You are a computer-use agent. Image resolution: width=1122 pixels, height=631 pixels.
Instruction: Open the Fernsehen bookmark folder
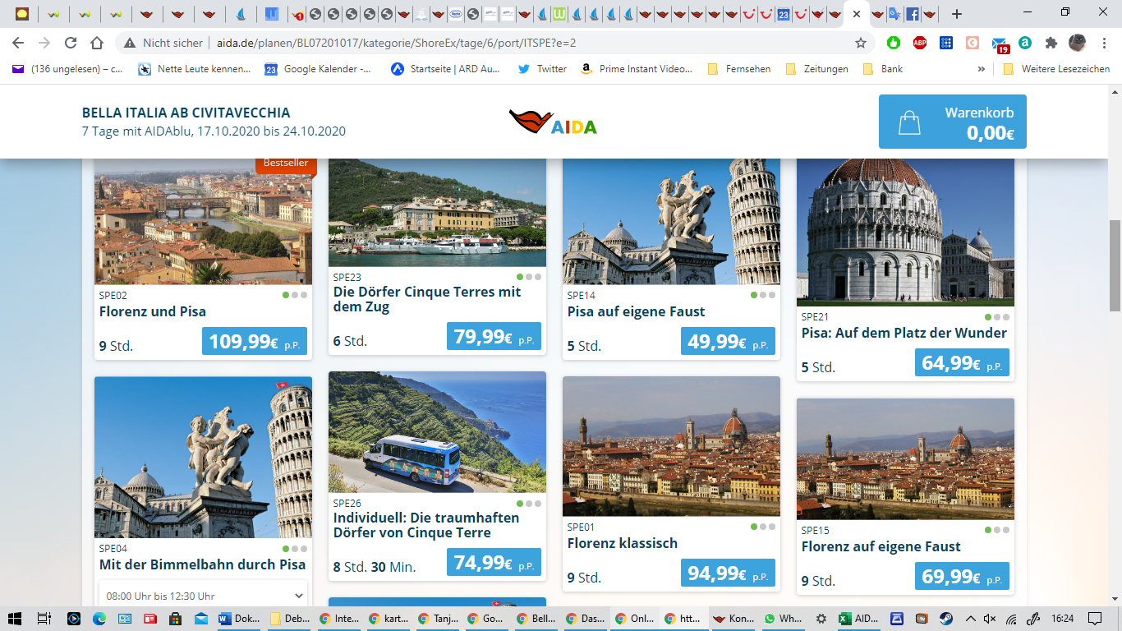[739, 69]
